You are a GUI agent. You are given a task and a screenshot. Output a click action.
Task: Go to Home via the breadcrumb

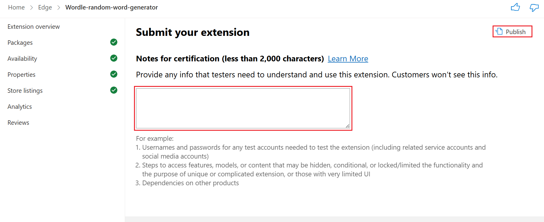16,7
